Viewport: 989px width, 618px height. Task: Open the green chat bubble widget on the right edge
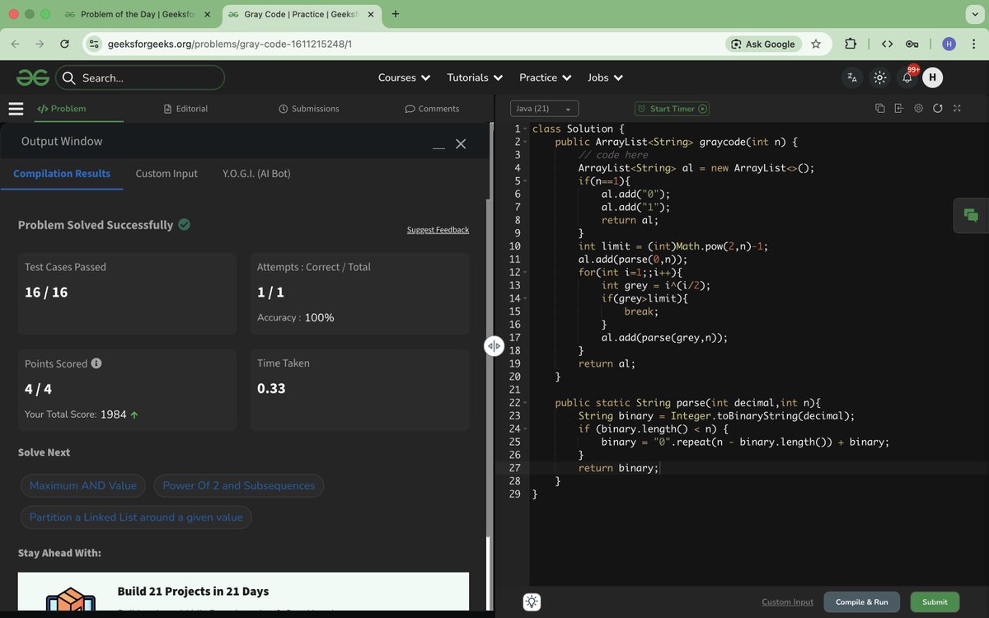click(x=971, y=215)
